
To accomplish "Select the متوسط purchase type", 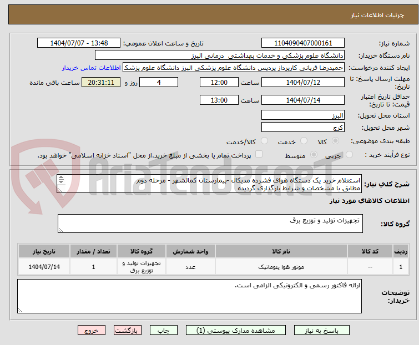I will (x=315, y=155).
